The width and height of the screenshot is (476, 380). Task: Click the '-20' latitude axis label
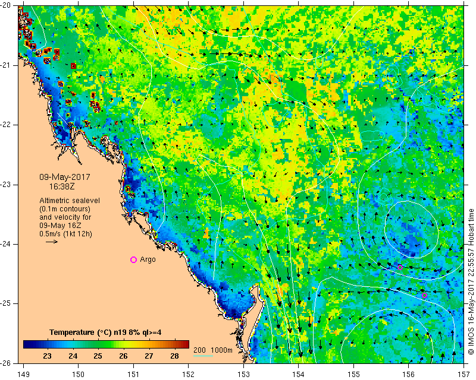coord(6,6)
